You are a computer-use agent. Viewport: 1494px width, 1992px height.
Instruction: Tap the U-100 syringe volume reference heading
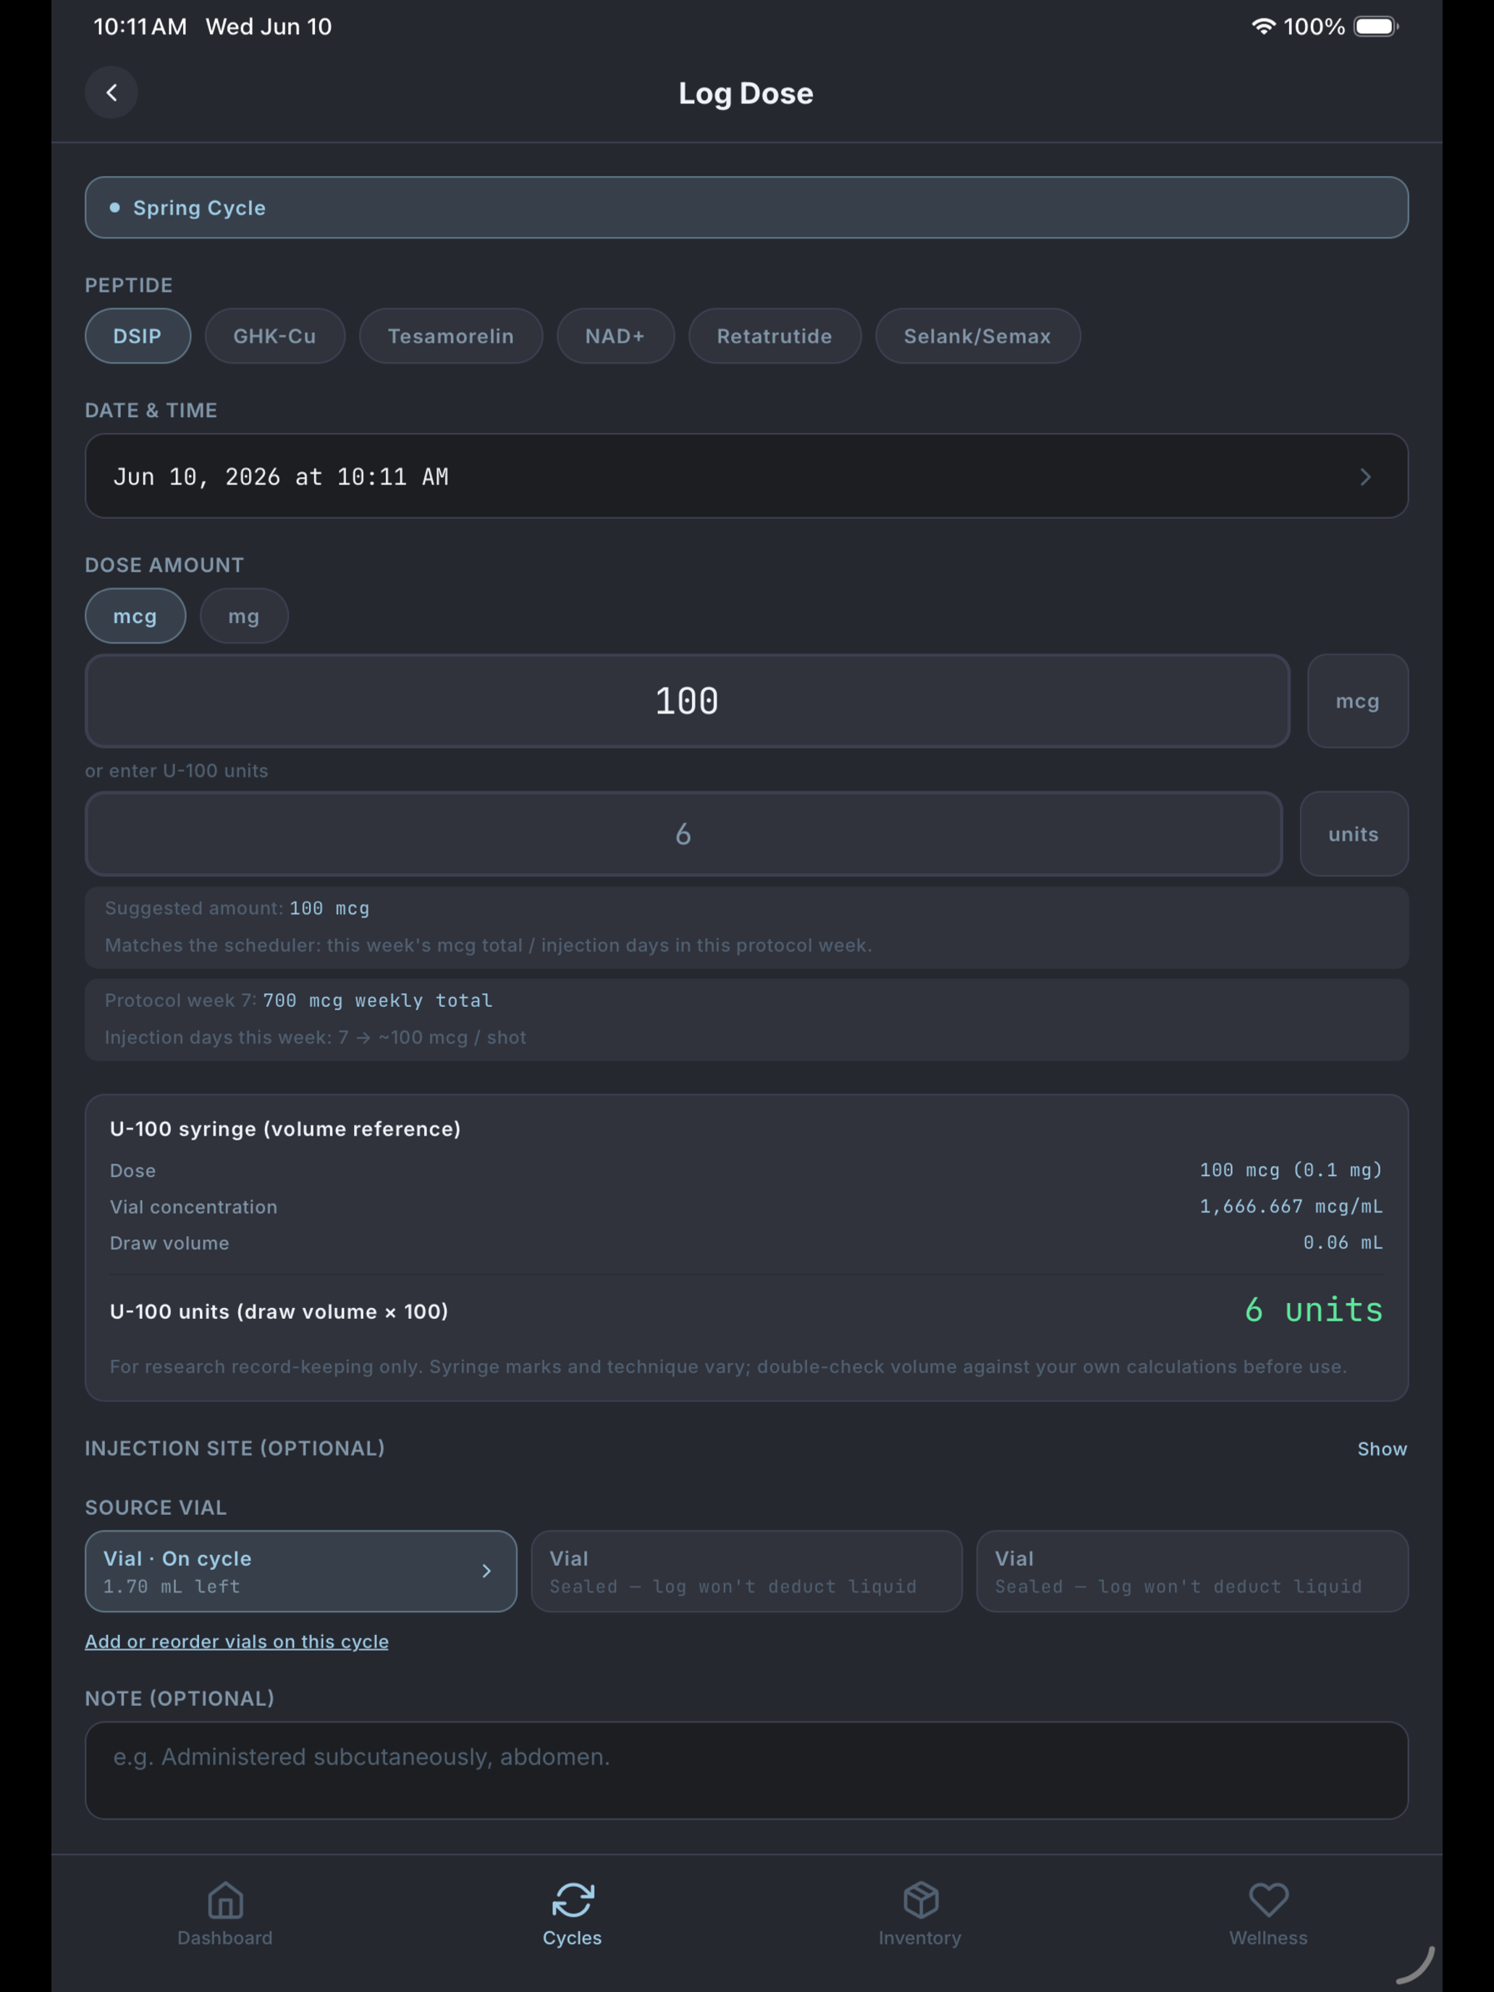click(x=285, y=1129)
